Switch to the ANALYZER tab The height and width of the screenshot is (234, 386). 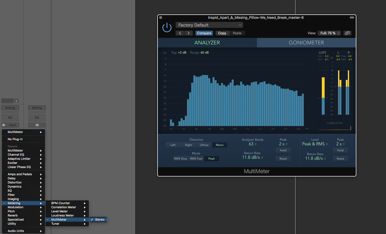click(x=207, y=43)
